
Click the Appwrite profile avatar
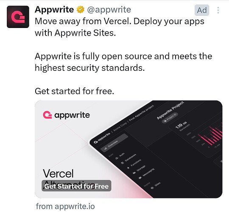(x=18, y=17)
